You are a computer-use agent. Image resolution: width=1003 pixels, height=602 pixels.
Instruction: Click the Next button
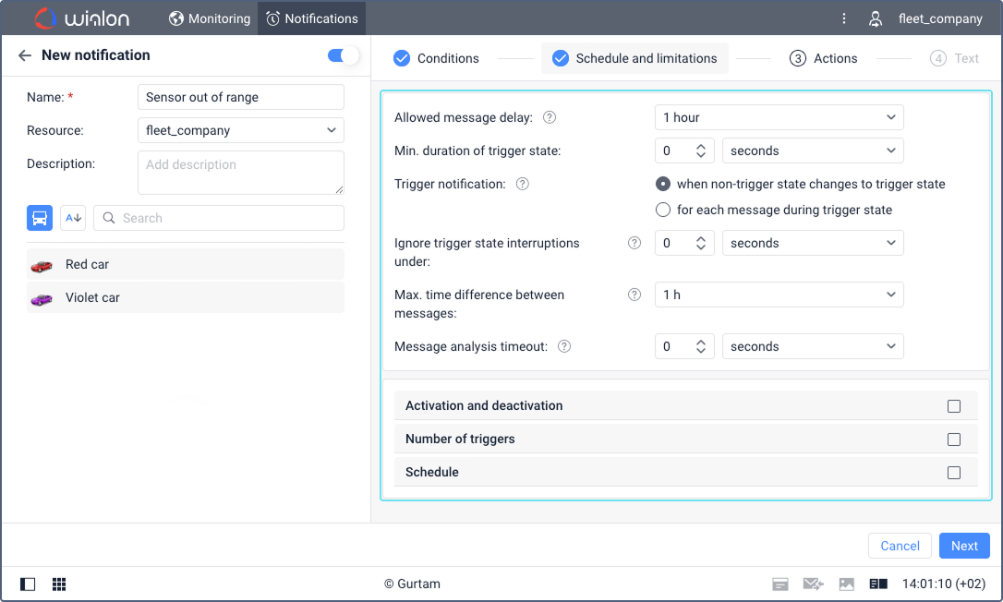click(963, 546)
